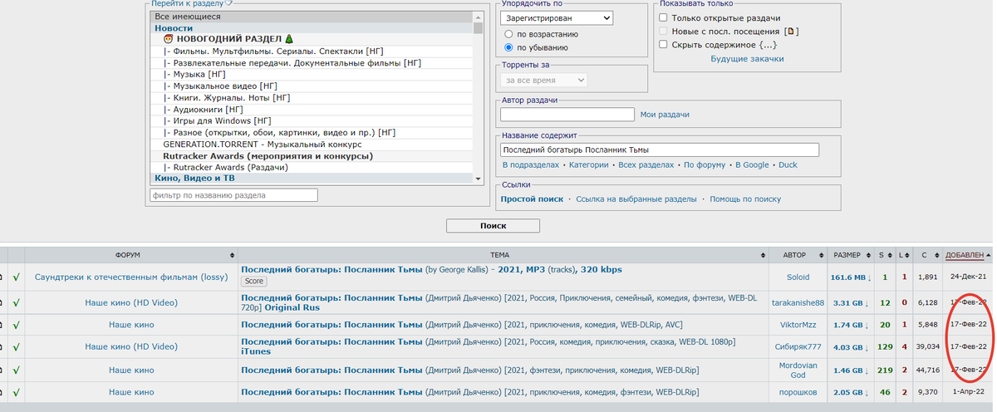Select 'GENERATION.TORRENT - Музыкальный конкурс' section
The width and height of the screenshot is (997, 412).
click(x=312, y=144)
